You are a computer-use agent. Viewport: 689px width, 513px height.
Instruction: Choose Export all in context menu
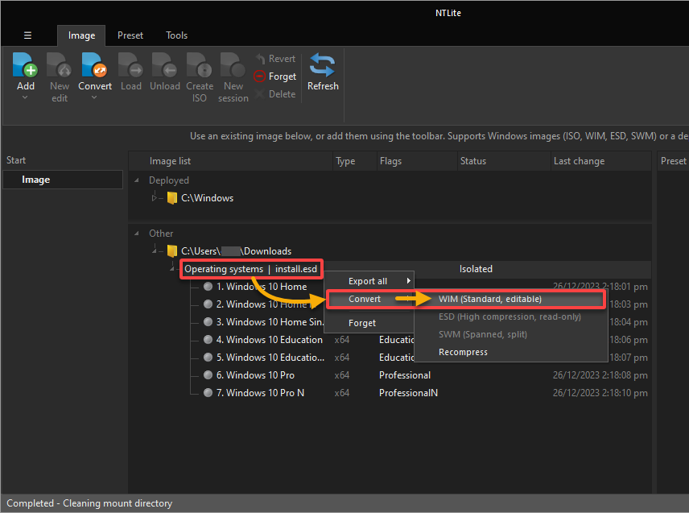tap(369, 281)
